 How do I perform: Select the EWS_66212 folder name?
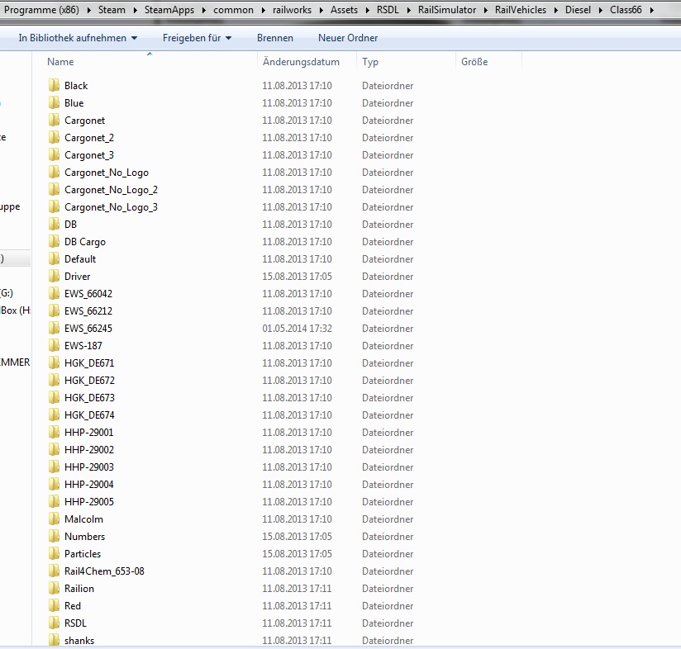[x=88, y=311]
